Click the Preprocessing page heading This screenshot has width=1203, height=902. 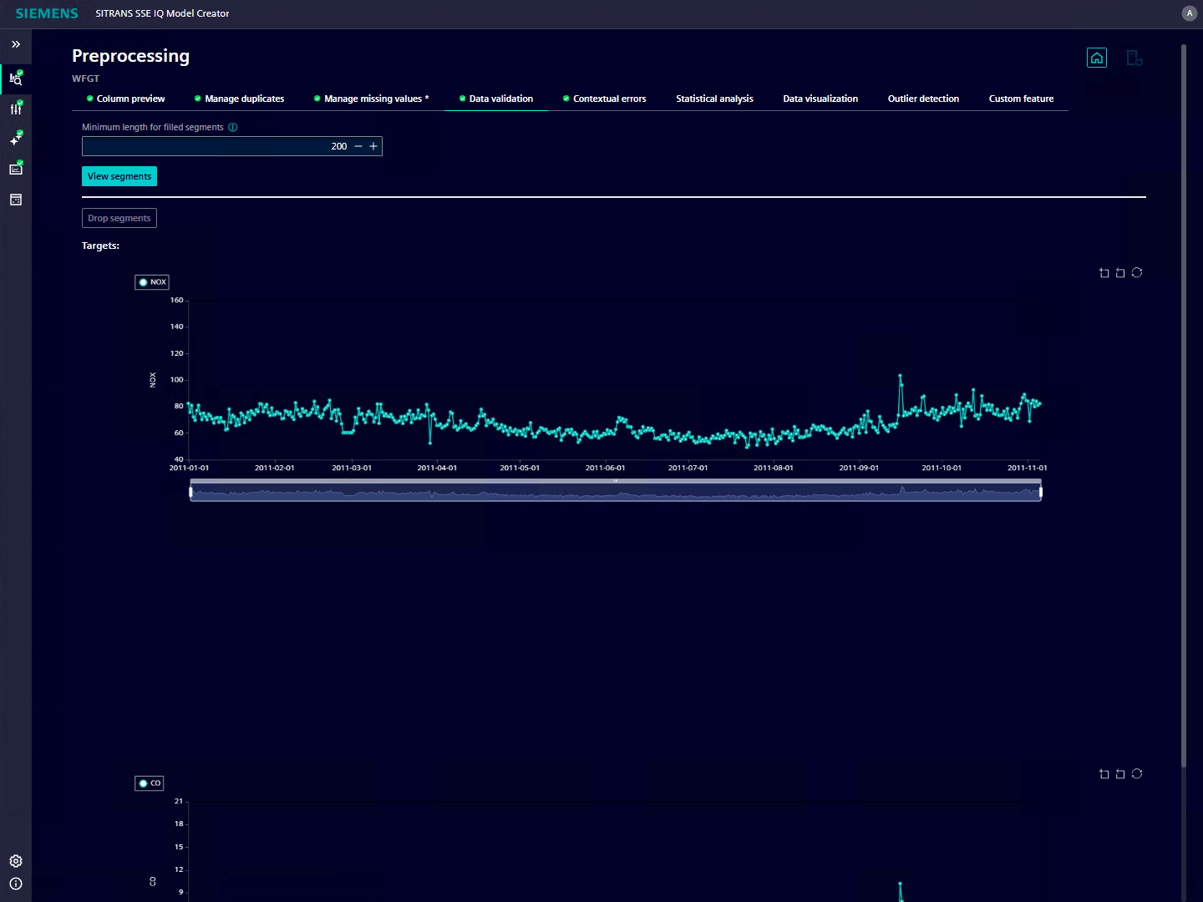click(x=130, y=56)
